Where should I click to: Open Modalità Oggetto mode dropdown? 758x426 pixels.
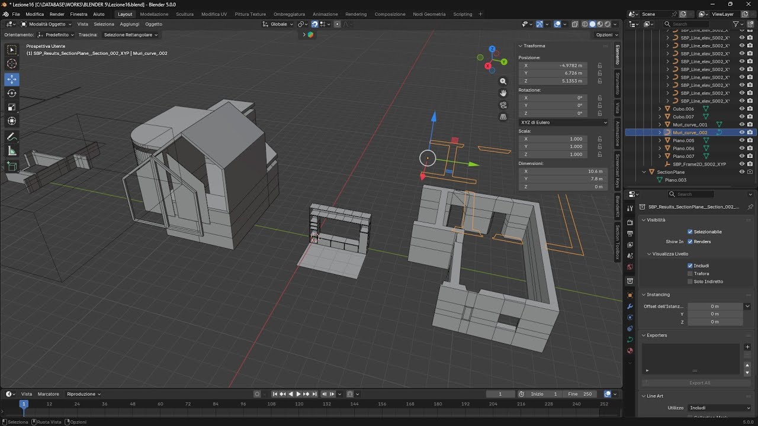pyautogui.click(x=46, y=24)
